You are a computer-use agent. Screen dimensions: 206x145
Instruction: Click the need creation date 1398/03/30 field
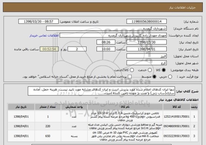[x=147, y=42]
